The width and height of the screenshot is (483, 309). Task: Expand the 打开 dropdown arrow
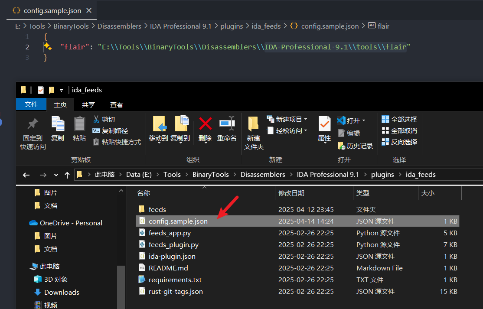coord(364,120)
